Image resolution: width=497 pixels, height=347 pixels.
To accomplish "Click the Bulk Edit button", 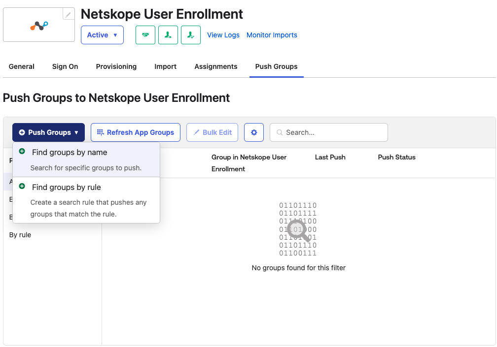I will (212, 132).
